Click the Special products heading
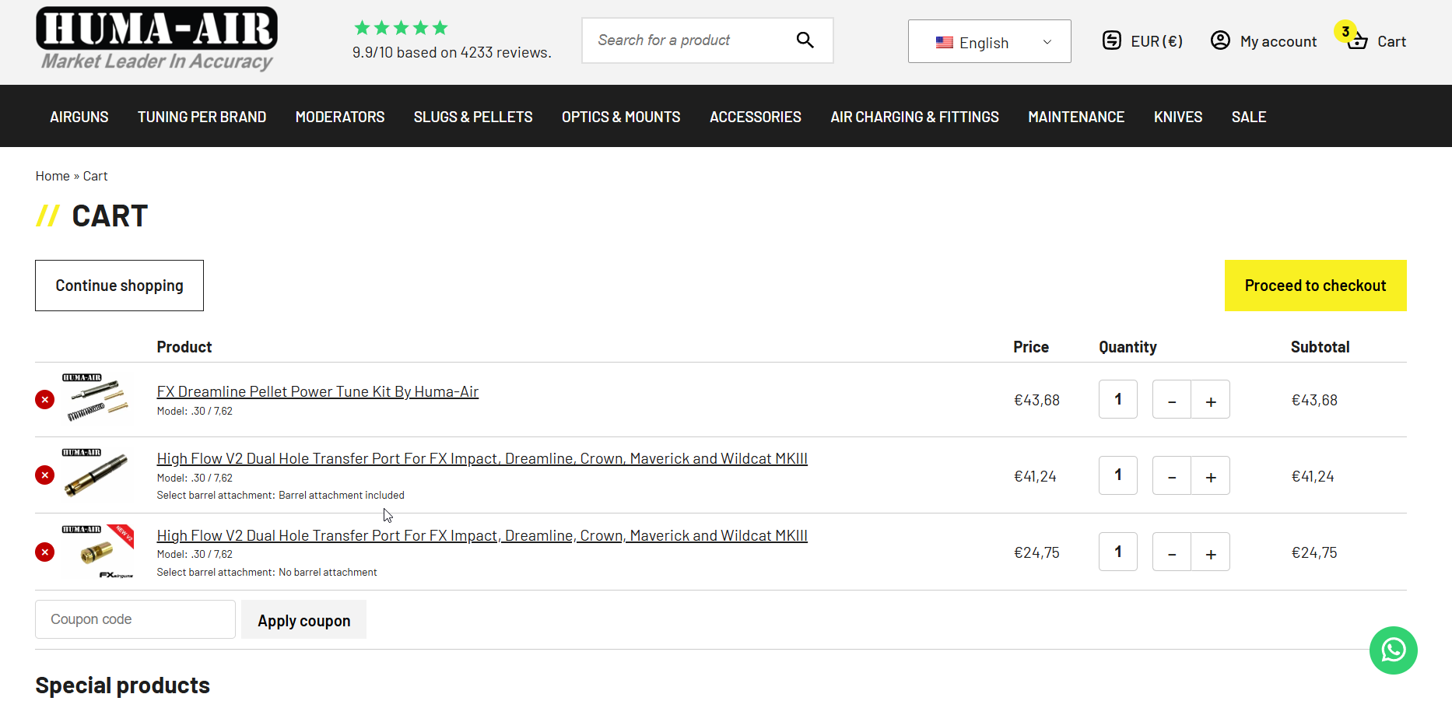 point(122,685)
